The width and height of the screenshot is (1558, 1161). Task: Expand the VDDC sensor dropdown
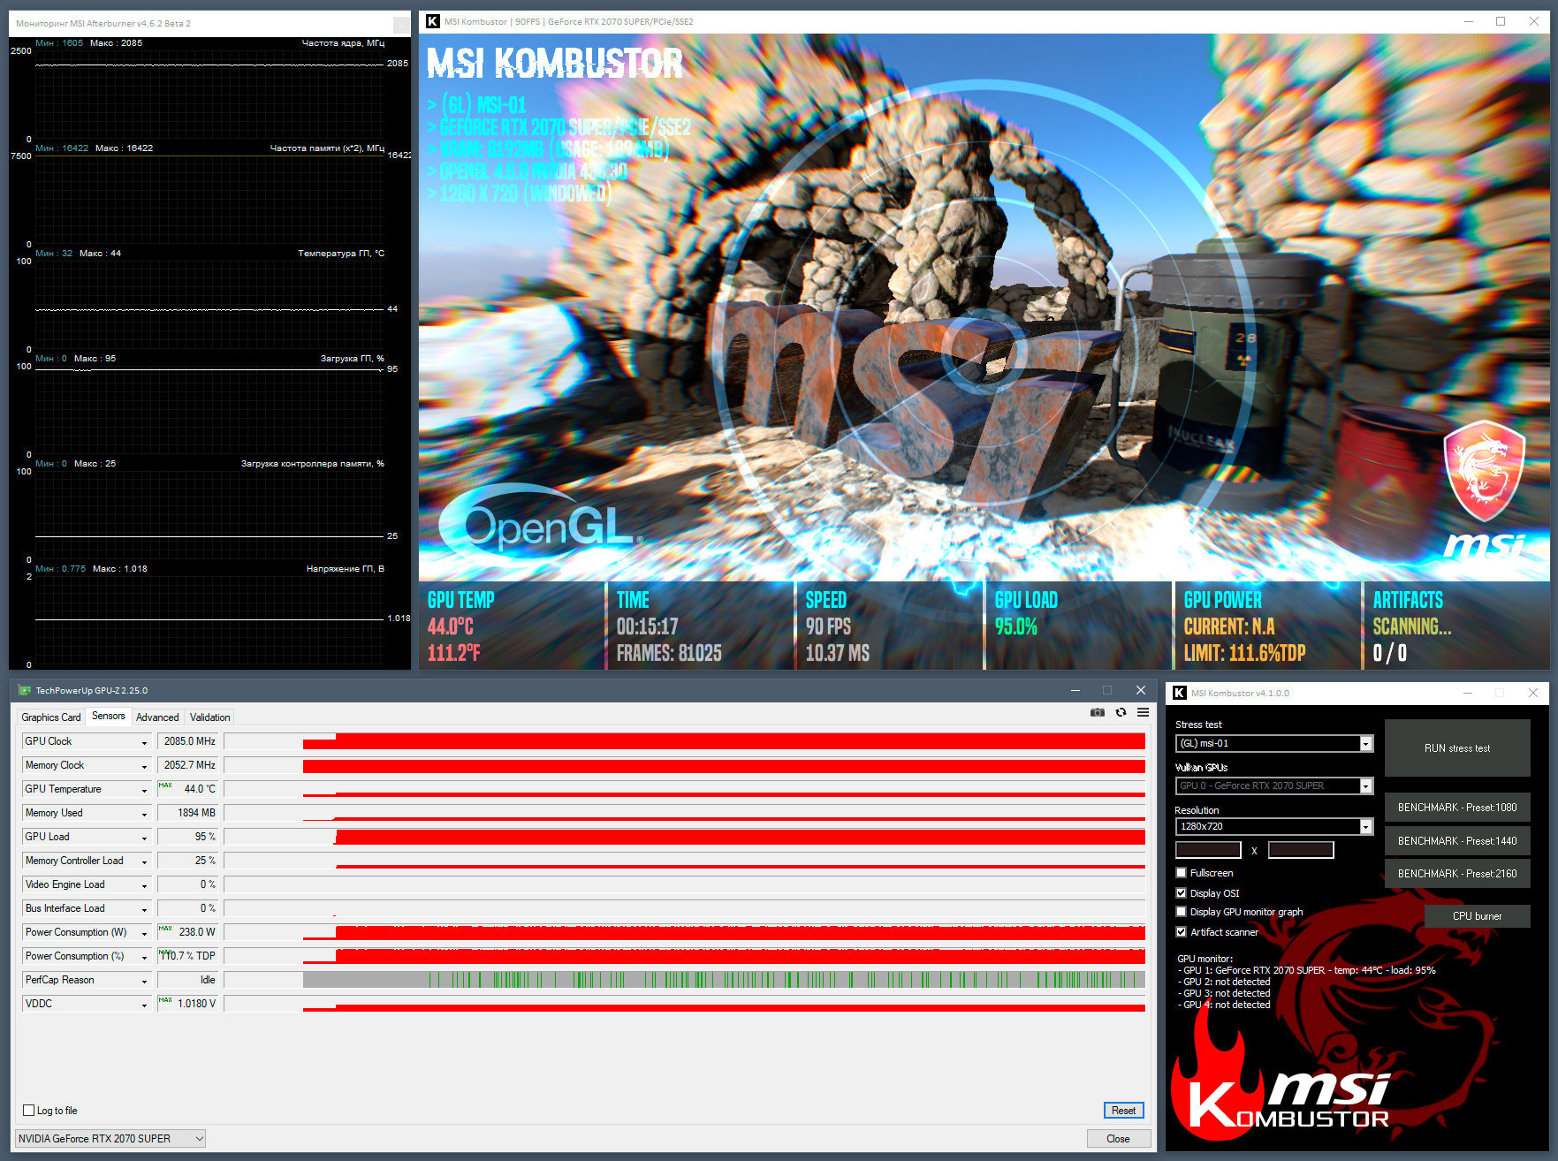(144, 1005)
